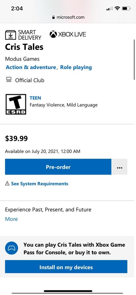This screenshot has width=136, height=295.
Task: Click the page scrollbar on the right
Action: (134, 59)
